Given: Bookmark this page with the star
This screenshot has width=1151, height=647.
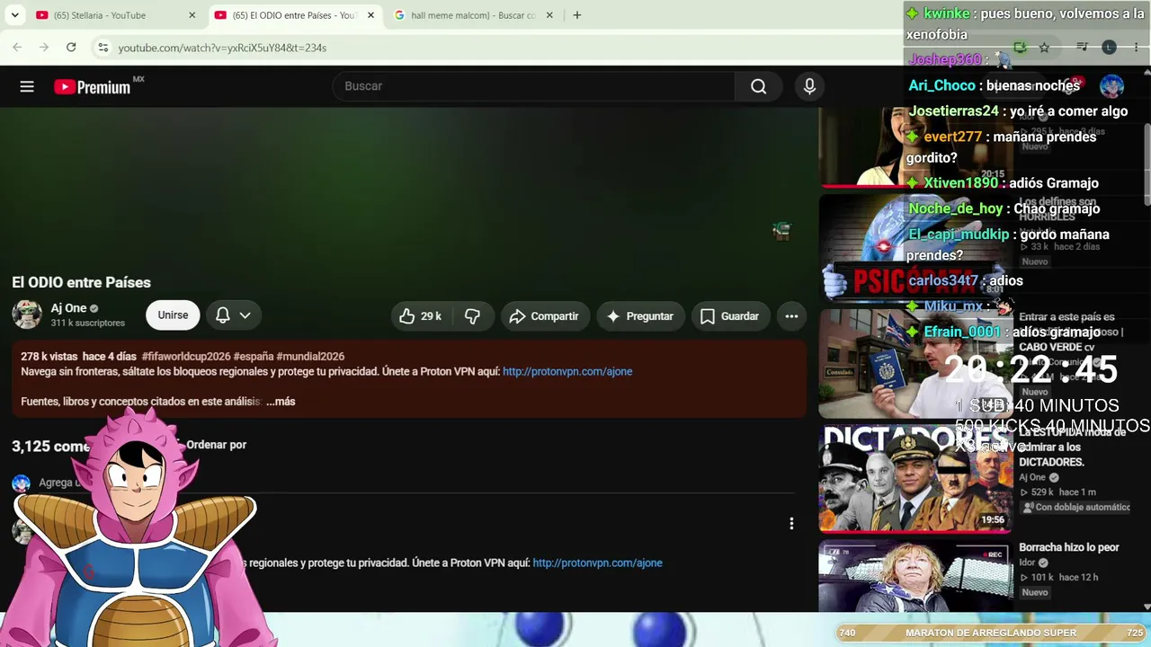Looking at the screenshot, I should tap(1044, 48).
